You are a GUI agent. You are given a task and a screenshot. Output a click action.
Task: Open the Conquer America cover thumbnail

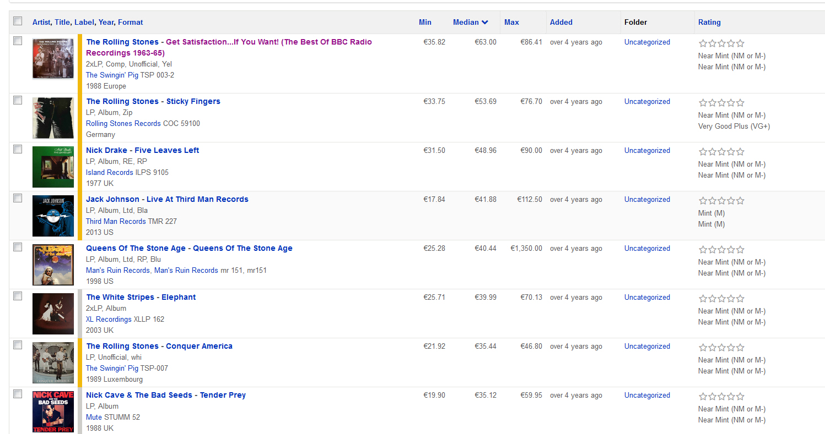coord(53,363)
